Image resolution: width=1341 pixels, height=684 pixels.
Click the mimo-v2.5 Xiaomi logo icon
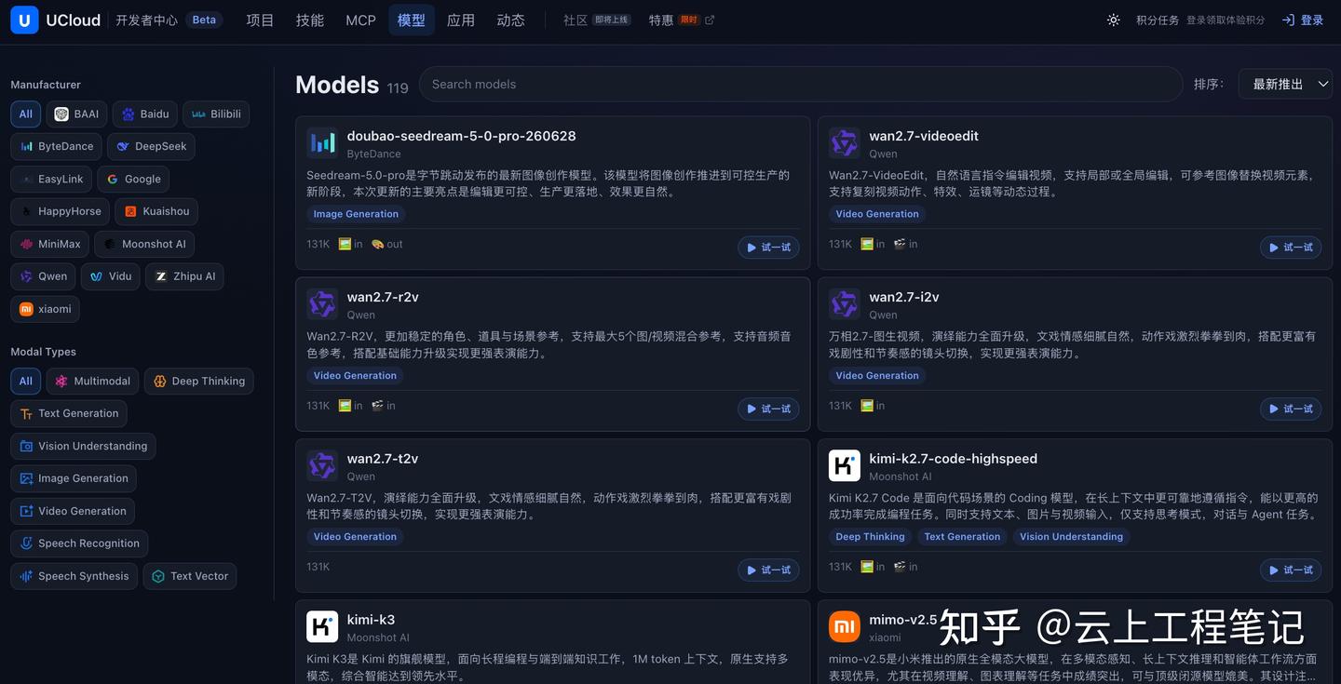pos(845,626)
